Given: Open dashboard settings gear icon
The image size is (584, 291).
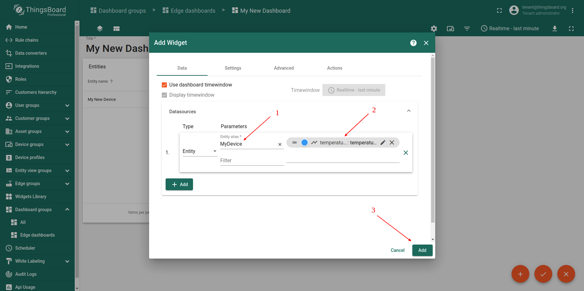Looking at the screenshot, I should (x=434, y=29).
